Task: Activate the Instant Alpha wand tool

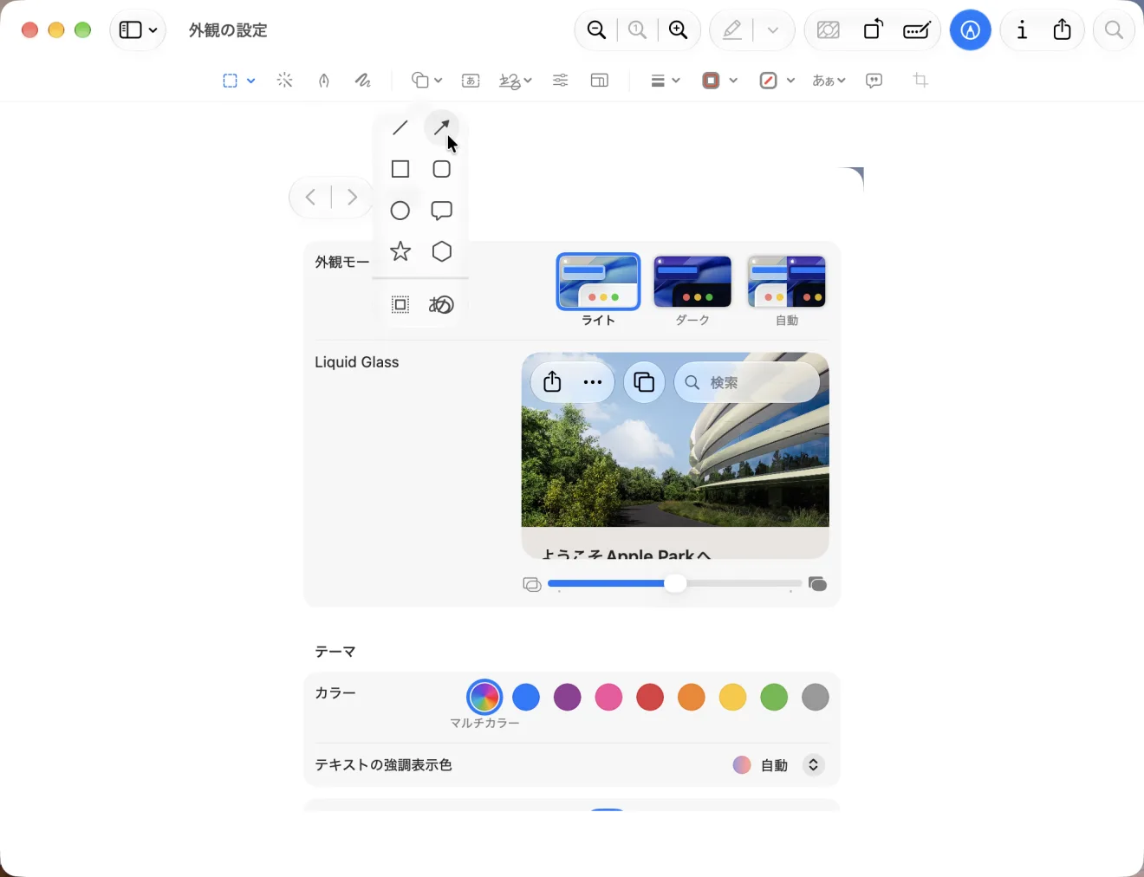Action: pos(284,81)
